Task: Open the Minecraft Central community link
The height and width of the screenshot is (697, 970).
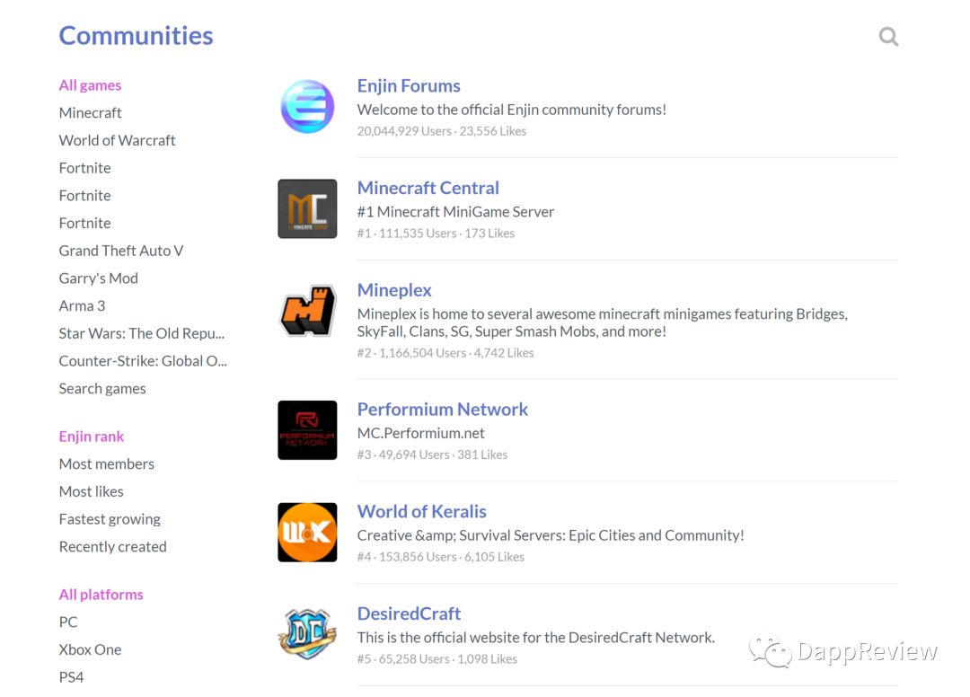Action: pyautogui.click(x=428, y=188)
